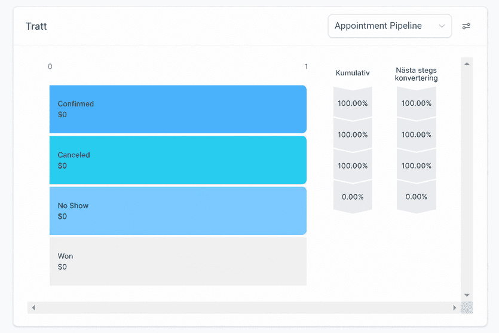Click the axis label 0
499x333 pixels.
[50, 66]
